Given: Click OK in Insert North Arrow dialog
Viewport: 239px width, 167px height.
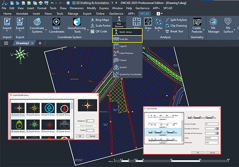Looking at the screenshot, I should tap(80, 136).
